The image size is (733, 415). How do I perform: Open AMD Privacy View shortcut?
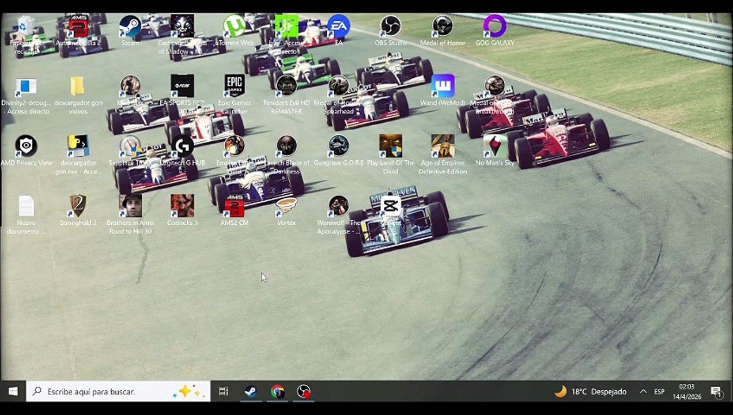(x=26, y=151)
